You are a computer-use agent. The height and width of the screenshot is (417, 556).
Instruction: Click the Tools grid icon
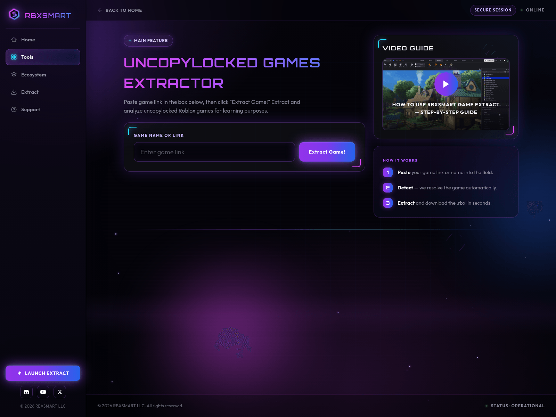pos(14,57)
